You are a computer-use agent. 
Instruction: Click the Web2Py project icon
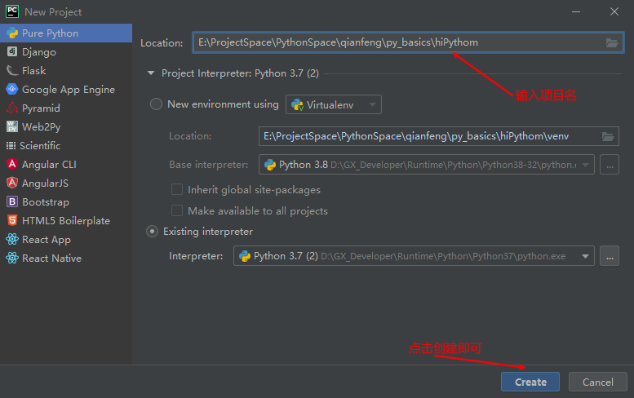tap(12, 127)
